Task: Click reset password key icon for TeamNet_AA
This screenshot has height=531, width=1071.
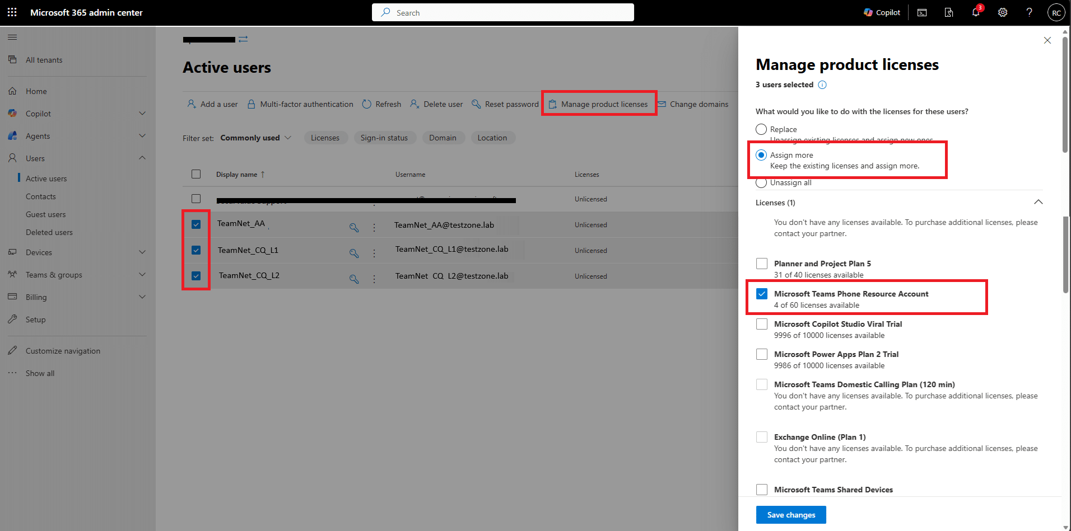Action: pyautogui.click(x=354, y=227)
